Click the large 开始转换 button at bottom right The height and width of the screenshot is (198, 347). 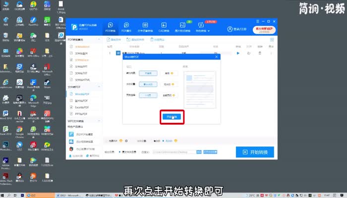[255, 152]
